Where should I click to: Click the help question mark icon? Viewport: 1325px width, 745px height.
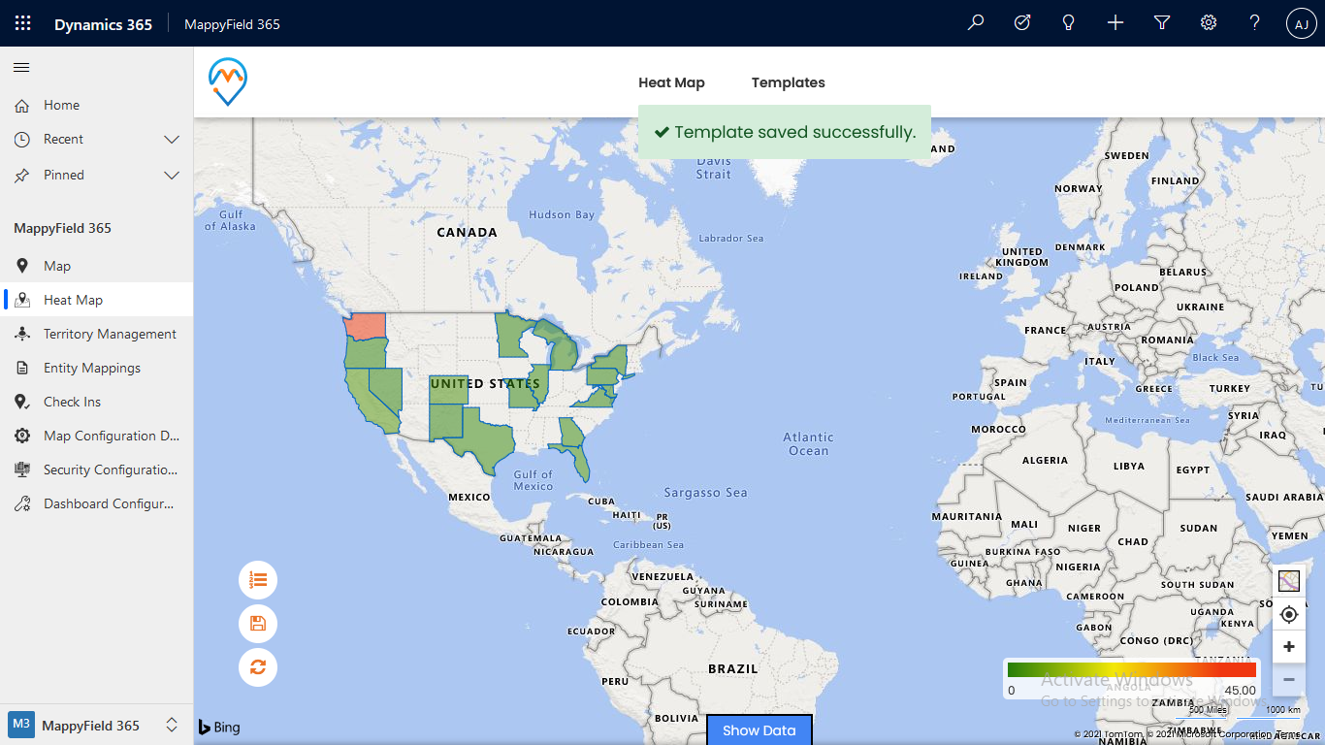(x=1255, y=23)
